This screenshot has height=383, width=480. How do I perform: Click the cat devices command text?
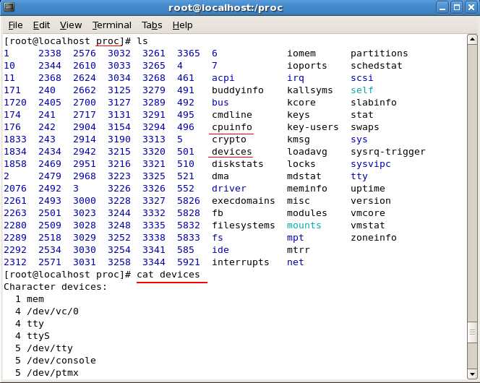(168, 275)
